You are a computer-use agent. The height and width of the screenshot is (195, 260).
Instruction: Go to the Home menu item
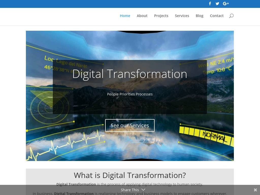click(125, 16)
